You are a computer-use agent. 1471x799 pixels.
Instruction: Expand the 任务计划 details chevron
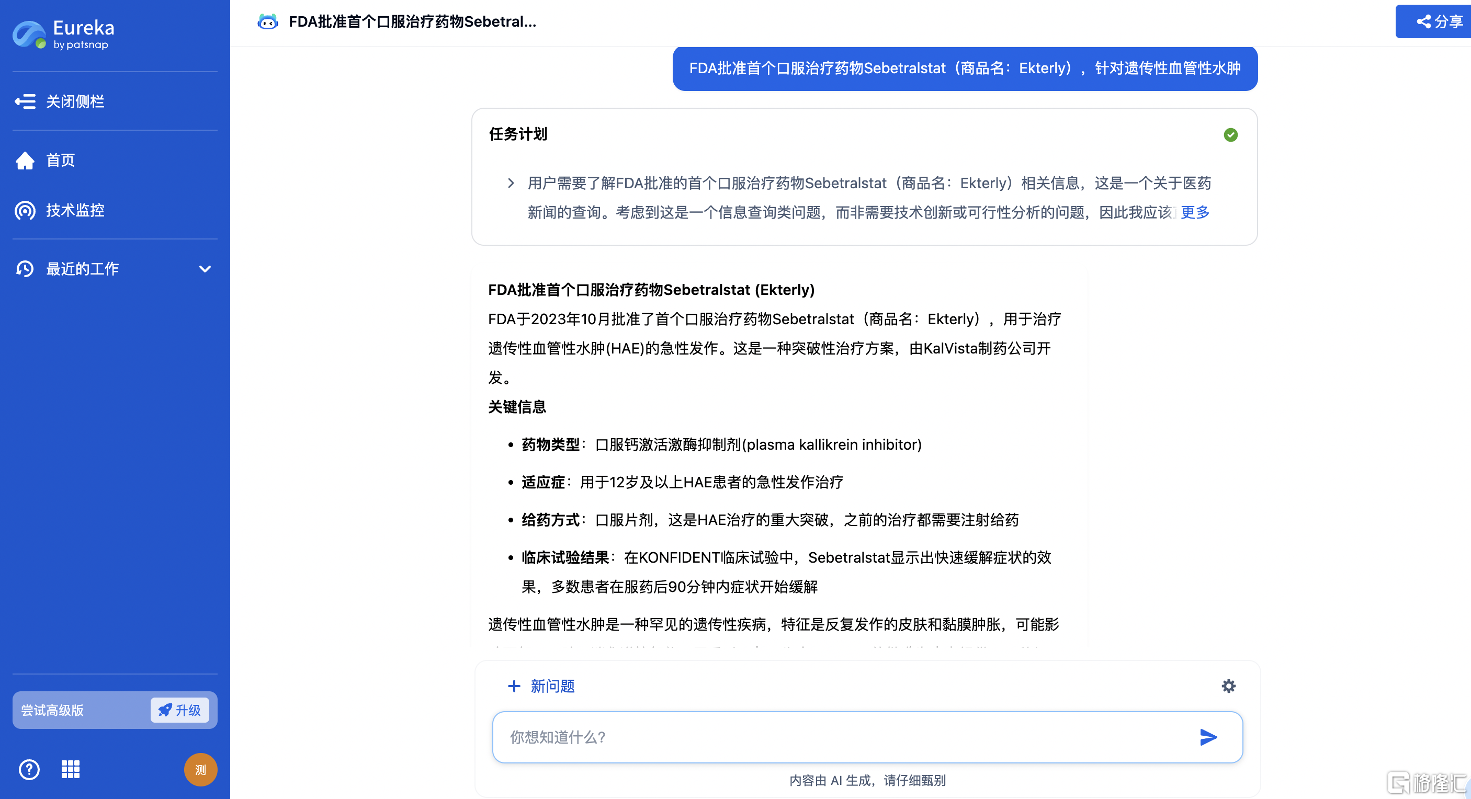point(511,183)
